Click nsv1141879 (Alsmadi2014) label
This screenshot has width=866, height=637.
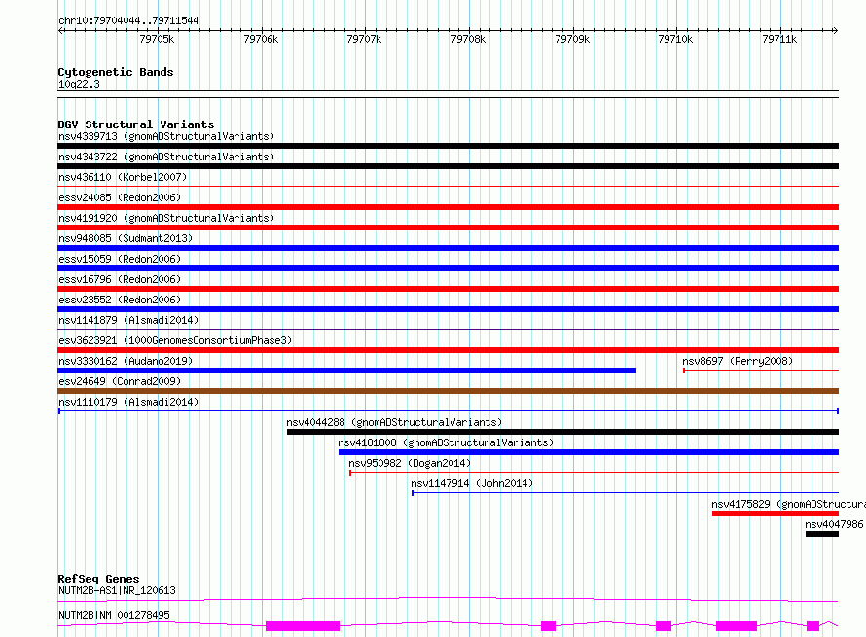coord(128,320)
